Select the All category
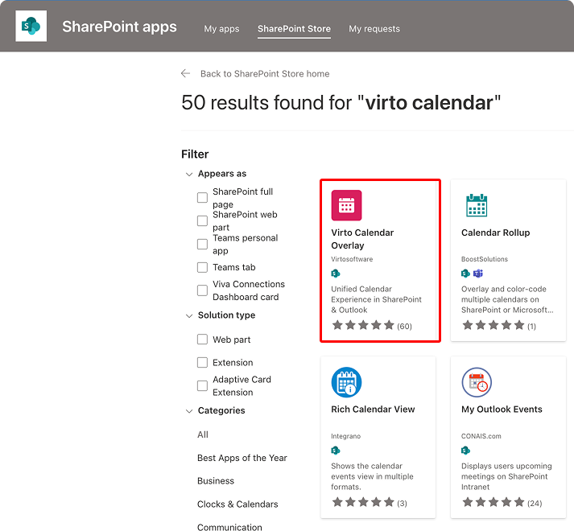The height and width of the screenshot is (531, 574). tap(203, 434)
